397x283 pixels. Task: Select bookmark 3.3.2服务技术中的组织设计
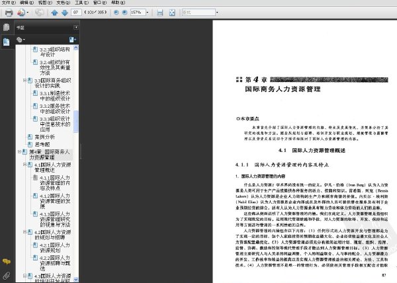point(55,108)
